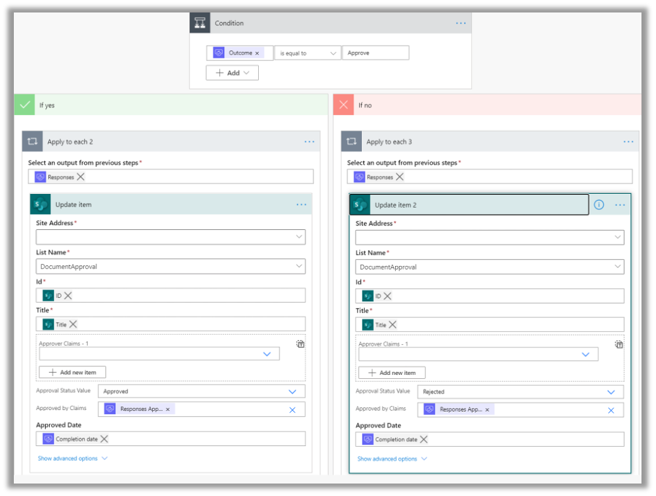
Task: Remove Responses App token in Update item 2
Action: click(487, 409)
